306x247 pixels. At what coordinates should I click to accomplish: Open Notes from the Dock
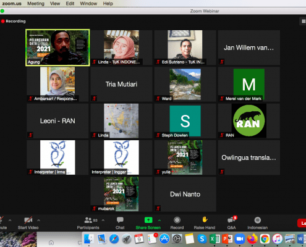[x=190, y=239]
